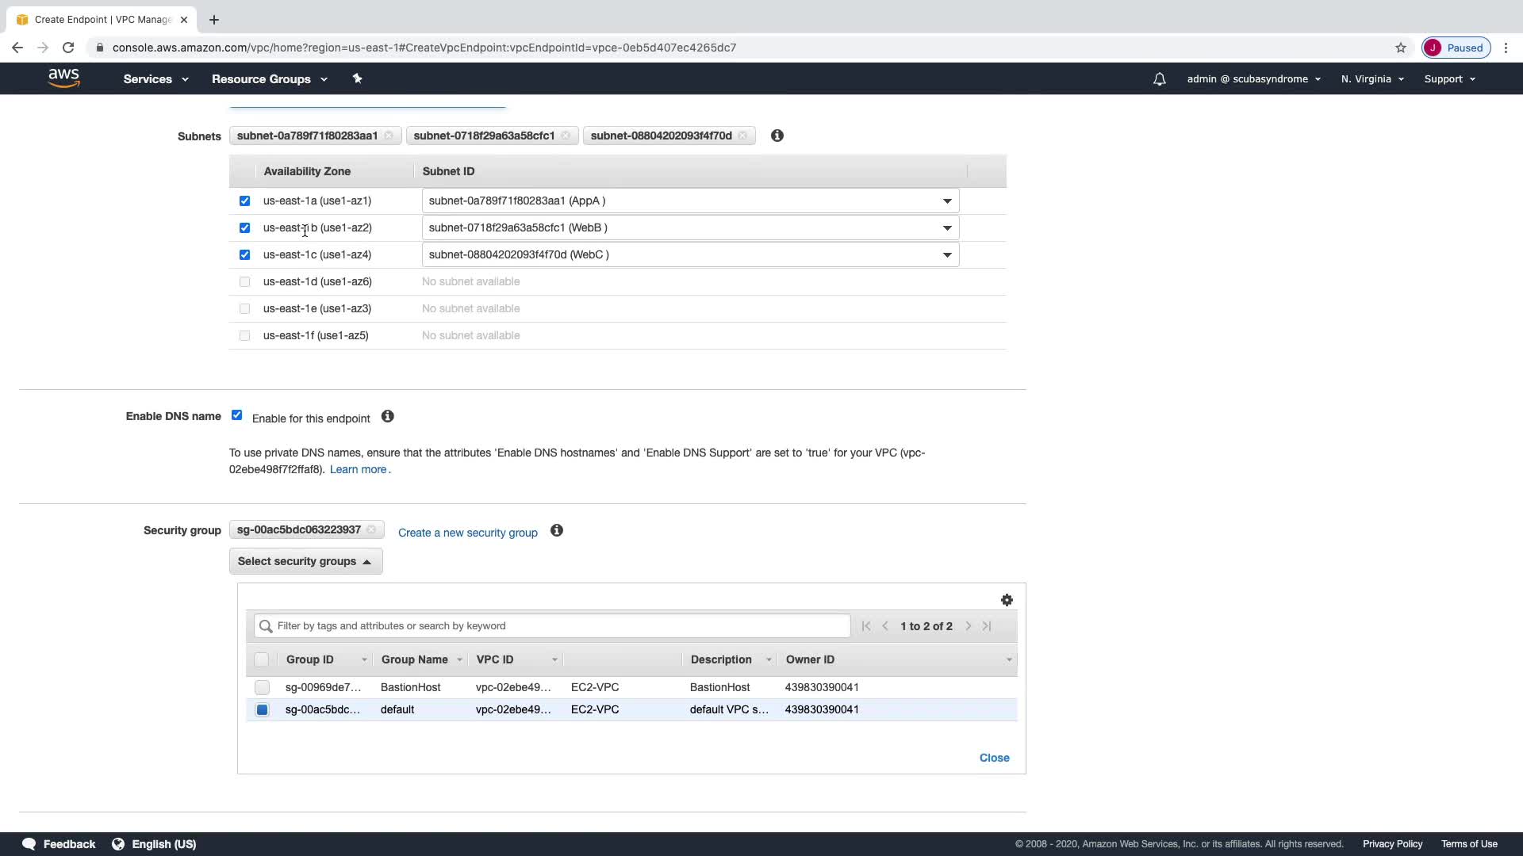1523x856 pixels.
Task: Click the info icon next to Subnets
Action: (x=777, y=136)
